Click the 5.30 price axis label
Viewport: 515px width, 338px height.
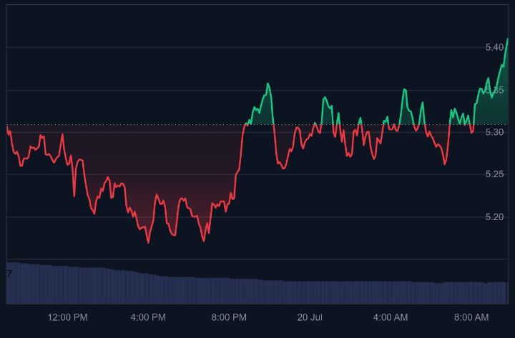(x=494, y=132)
